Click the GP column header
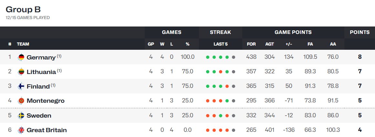The height and width of the screenshot is (137, 375). 151,44
